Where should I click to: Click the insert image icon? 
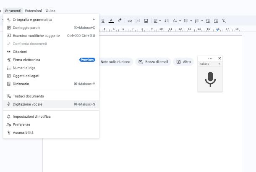click(x=146, y=20)
